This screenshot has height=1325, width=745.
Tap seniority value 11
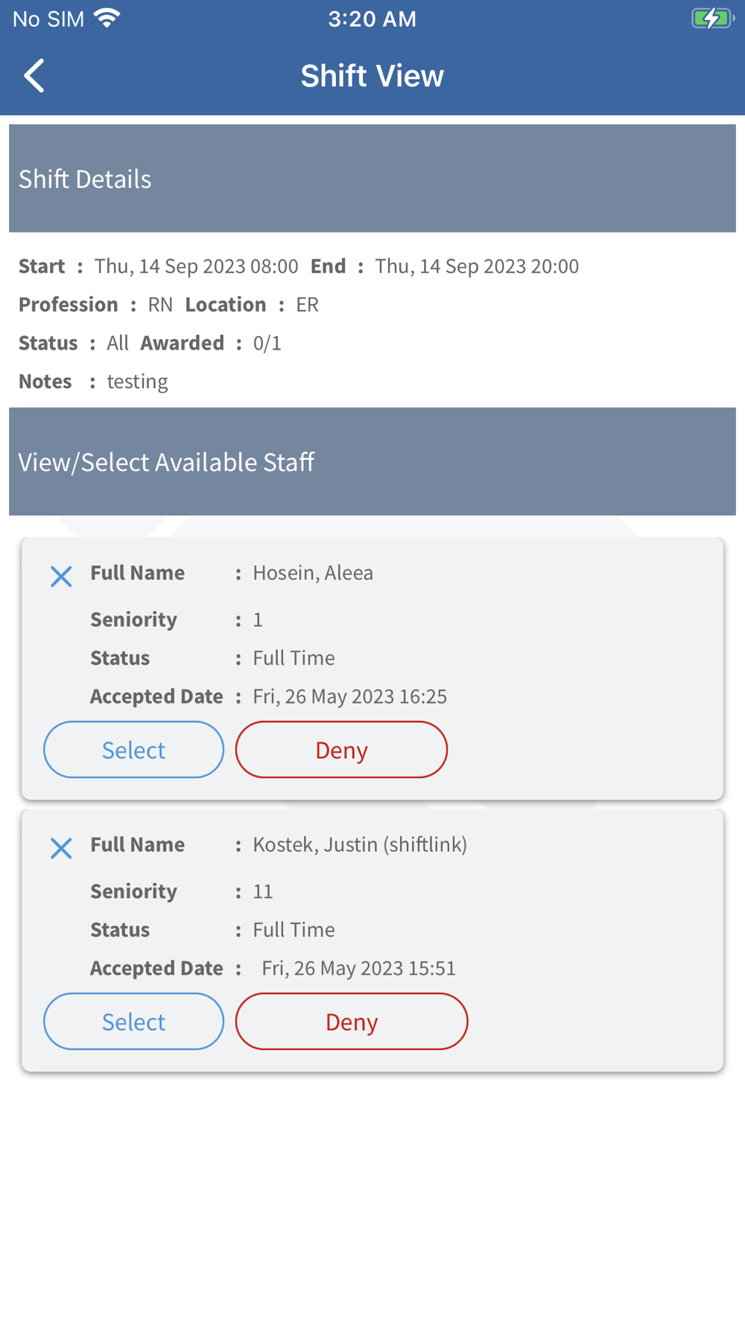263,891
